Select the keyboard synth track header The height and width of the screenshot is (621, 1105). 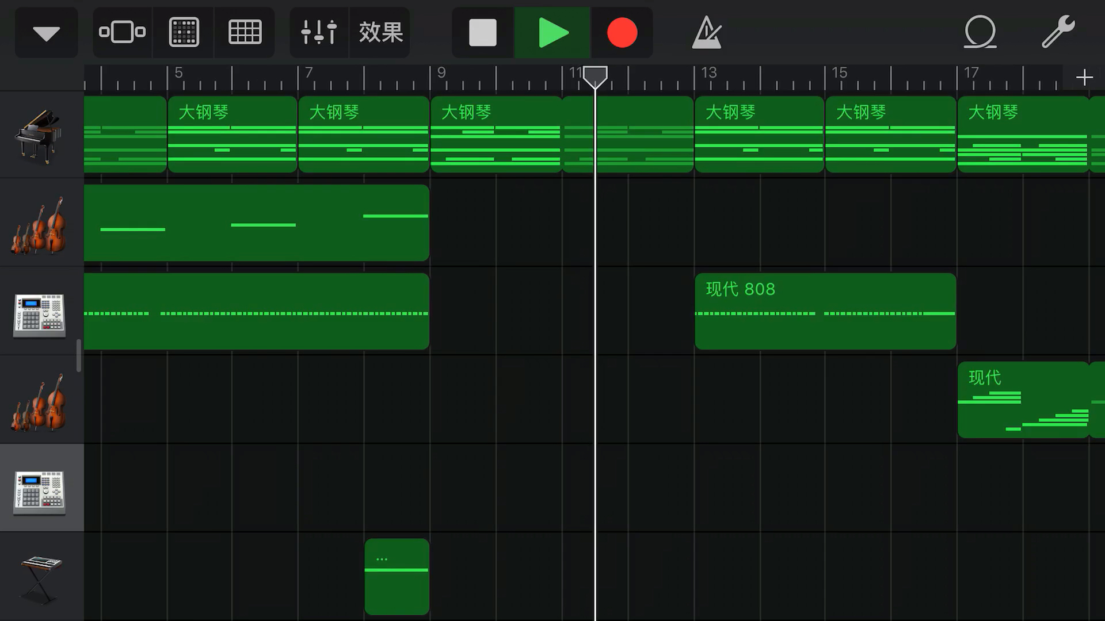(40, 577)
